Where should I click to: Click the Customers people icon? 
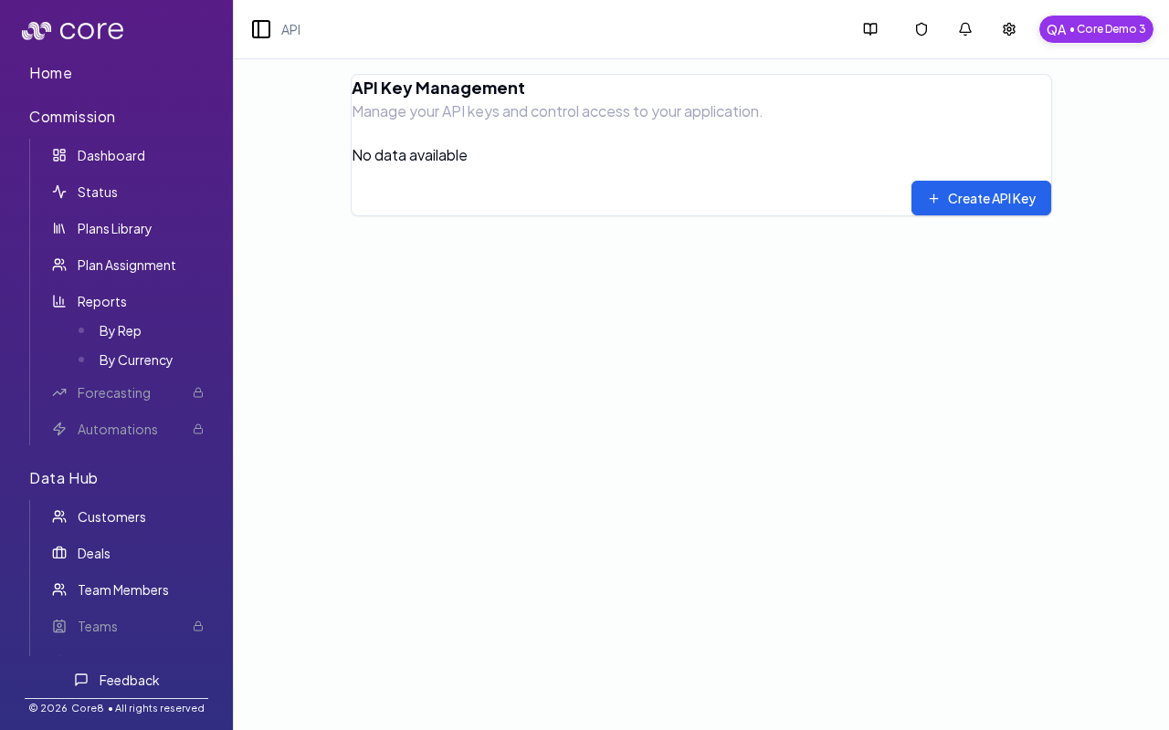click(59, 516)
